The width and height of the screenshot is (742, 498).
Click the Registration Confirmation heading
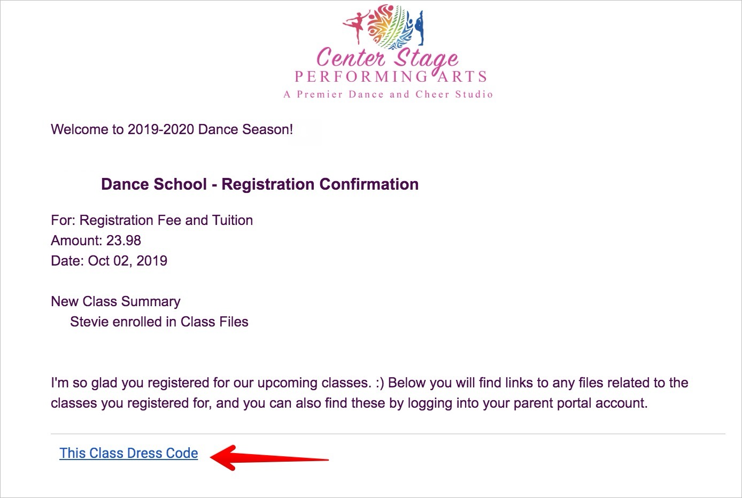(x=260, y=184)
